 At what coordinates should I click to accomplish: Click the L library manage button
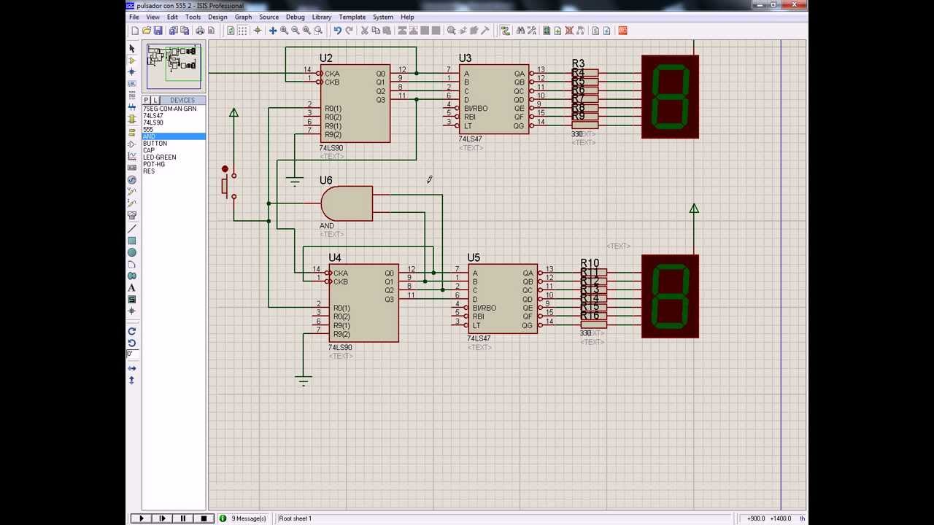click(x=155, y=100)
